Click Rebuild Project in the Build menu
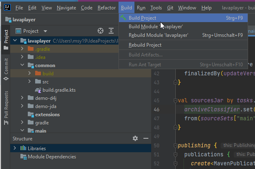Viewport: 255px width, 169px height. click(145, 45)
